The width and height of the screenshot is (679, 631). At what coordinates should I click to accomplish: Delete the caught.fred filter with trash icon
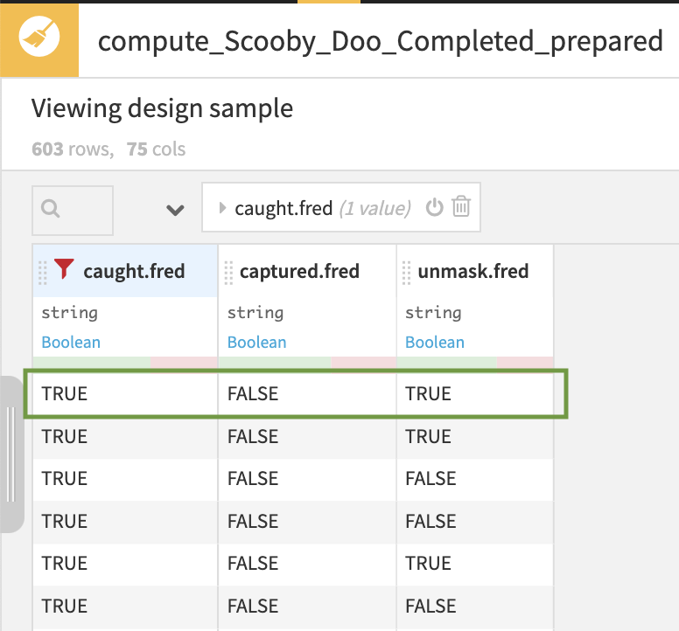[461, 207]
